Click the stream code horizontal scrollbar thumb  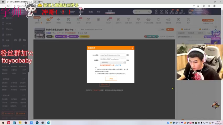coord(105,62)
